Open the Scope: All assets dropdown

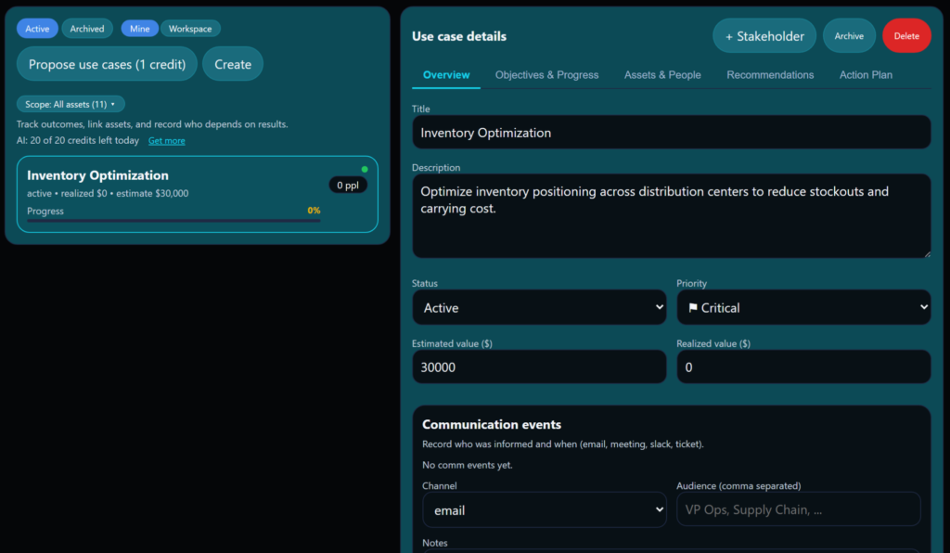point(71,104)
